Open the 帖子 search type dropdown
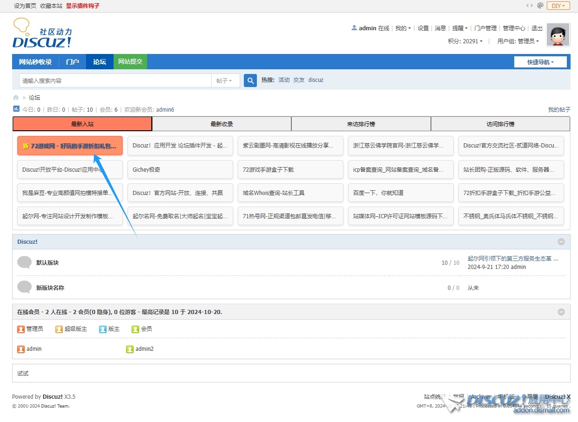The height and width of the screenshot is (422, 578). [x=225, y=80]
